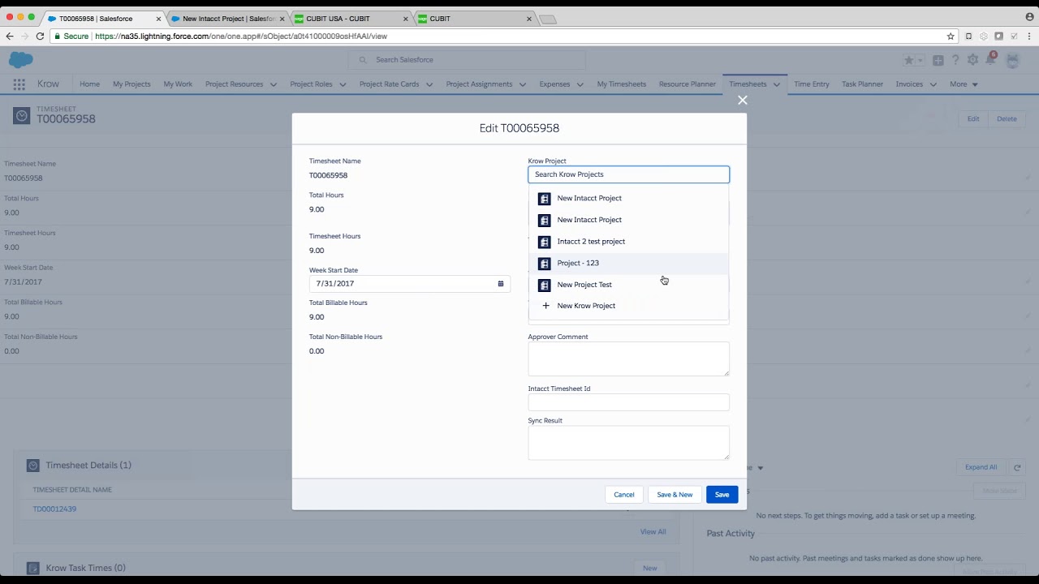
Task: Close the T00065958 Salesforce browser tab
Action: [x=158, y=19]
